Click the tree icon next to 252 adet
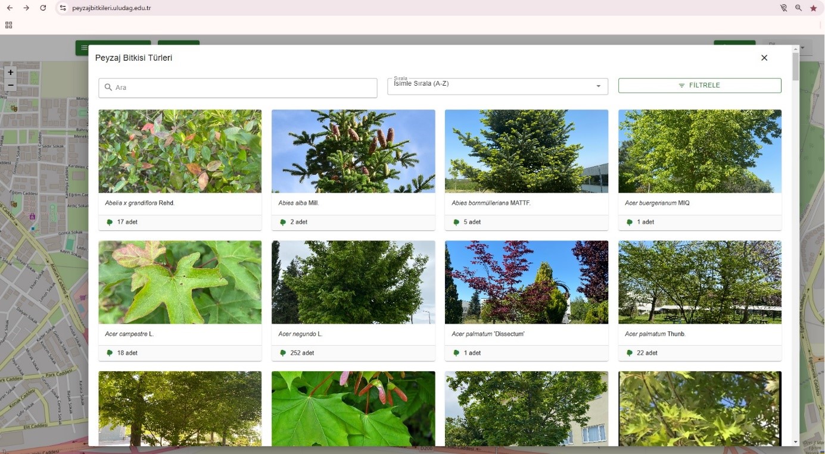This screenshot has height=454, width=825. pos(283,353)
